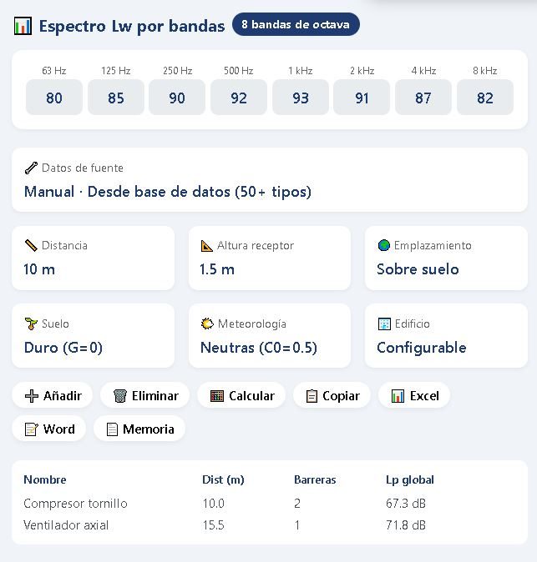Viewport: 537px width, 562px height.
Task: Click the Memoria page icon
Action: (112, 429)
